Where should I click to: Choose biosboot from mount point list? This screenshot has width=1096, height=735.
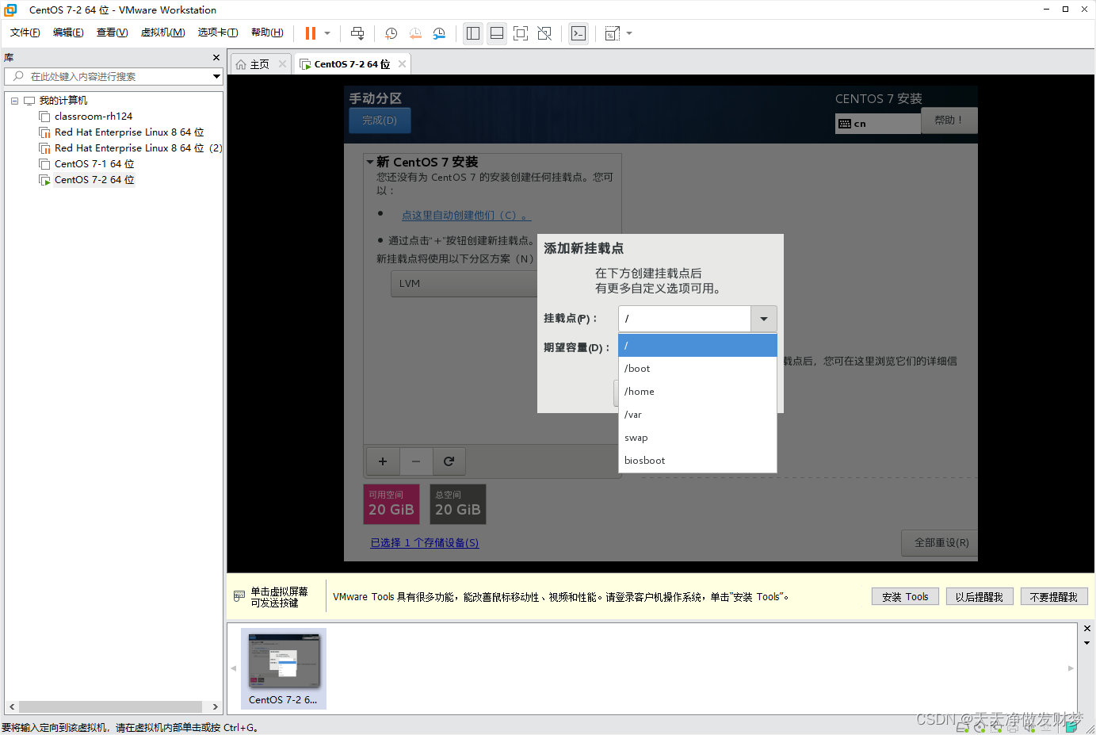697,461
